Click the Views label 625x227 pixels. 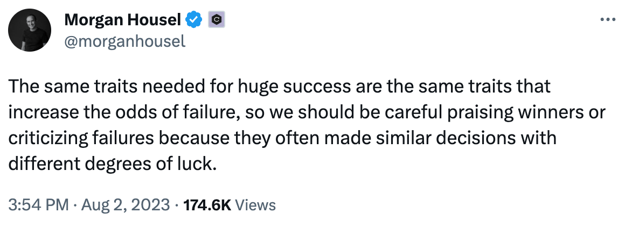(x=255, y=205)
